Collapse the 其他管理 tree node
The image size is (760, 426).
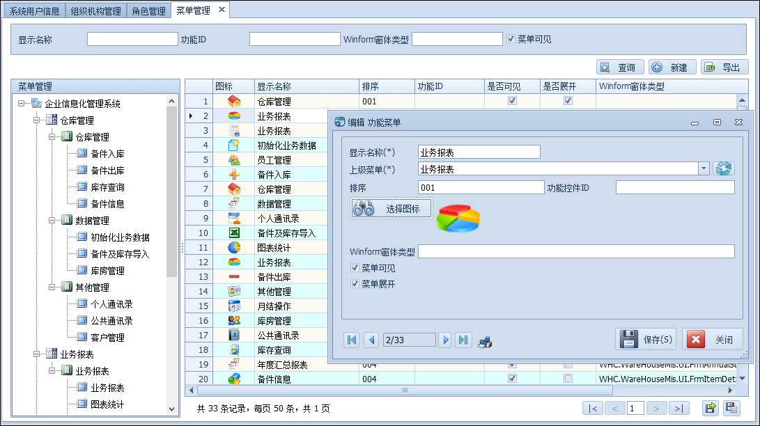click(x=52, y=287)
